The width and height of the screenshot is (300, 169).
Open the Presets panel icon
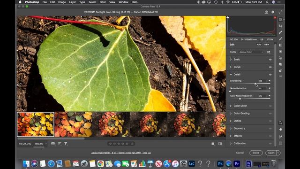pyautogui.click(x=280, y=70)
